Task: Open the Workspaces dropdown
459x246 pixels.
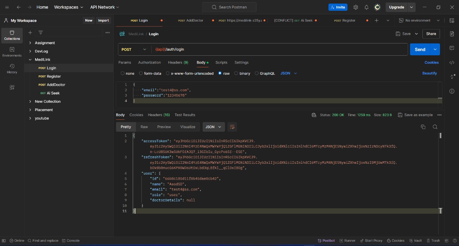Action: [x=68, y=7]
